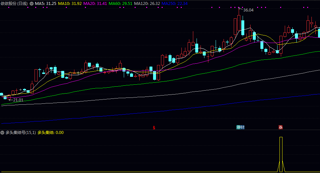This screenshot has width=320, height=173.
Task: Open the 停 suspension event icon
Action: pyautogui.click(x=238, y=127)
